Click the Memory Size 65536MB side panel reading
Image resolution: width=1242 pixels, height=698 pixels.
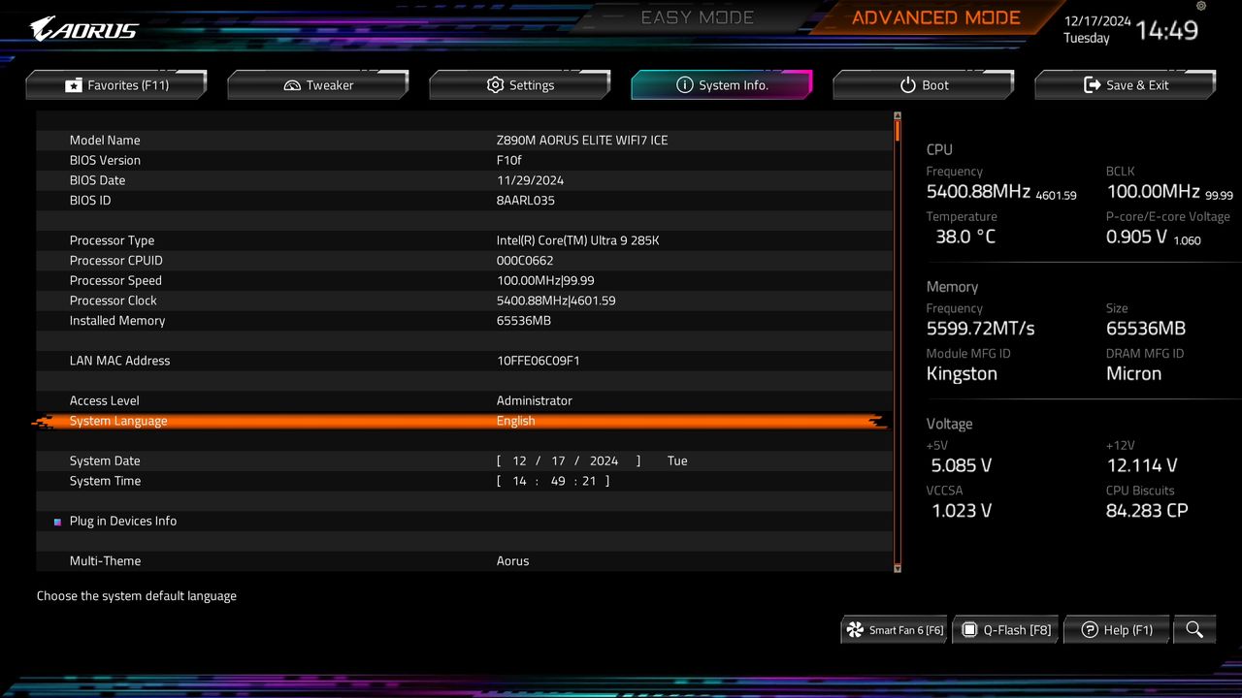coord(1146,329)
